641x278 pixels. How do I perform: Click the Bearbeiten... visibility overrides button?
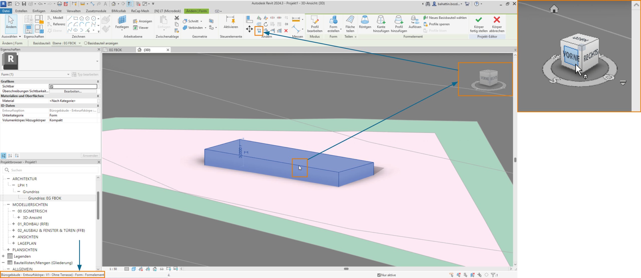point(73,91)
